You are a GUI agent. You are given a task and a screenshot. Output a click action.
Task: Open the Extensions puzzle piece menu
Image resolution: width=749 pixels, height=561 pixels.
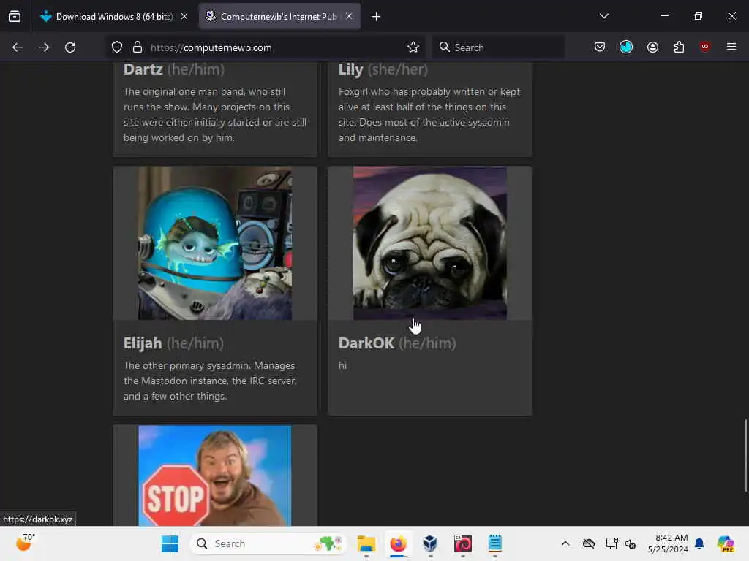[x=680, y=47]
